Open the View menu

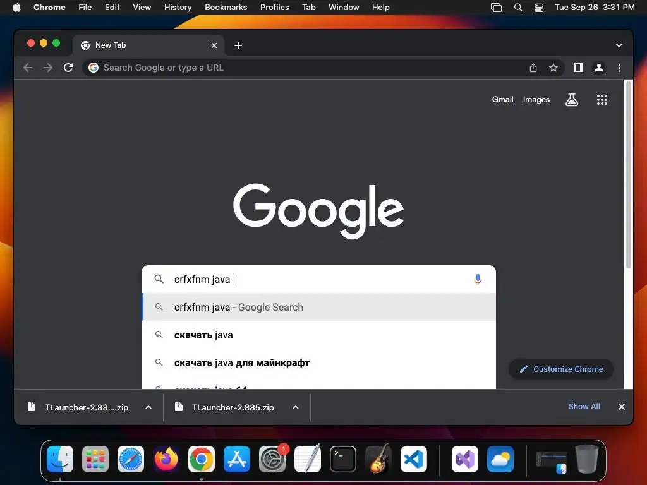coord(142,8)
